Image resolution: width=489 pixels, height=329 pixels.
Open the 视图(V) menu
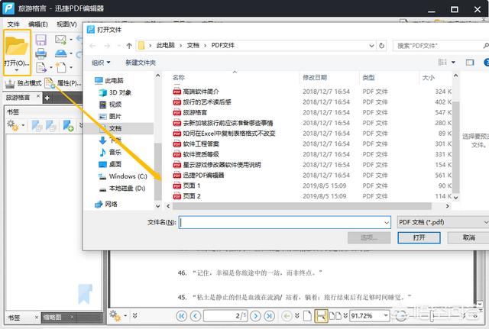pyautogui.click(x=67, y=24)
